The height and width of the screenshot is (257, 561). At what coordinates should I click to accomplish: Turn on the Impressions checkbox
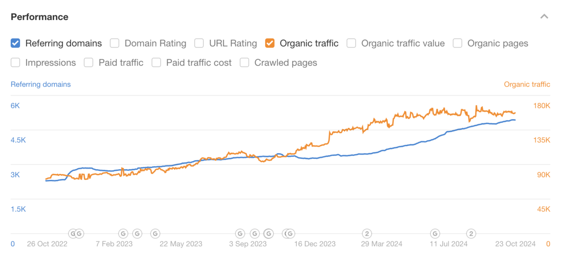point(15,63)
